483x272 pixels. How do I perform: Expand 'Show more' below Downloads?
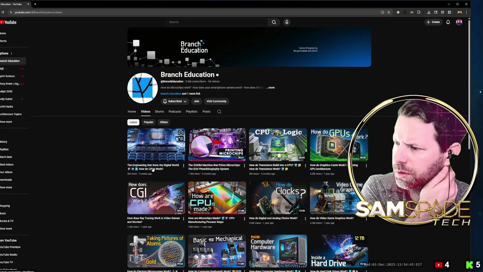[6, 187]
